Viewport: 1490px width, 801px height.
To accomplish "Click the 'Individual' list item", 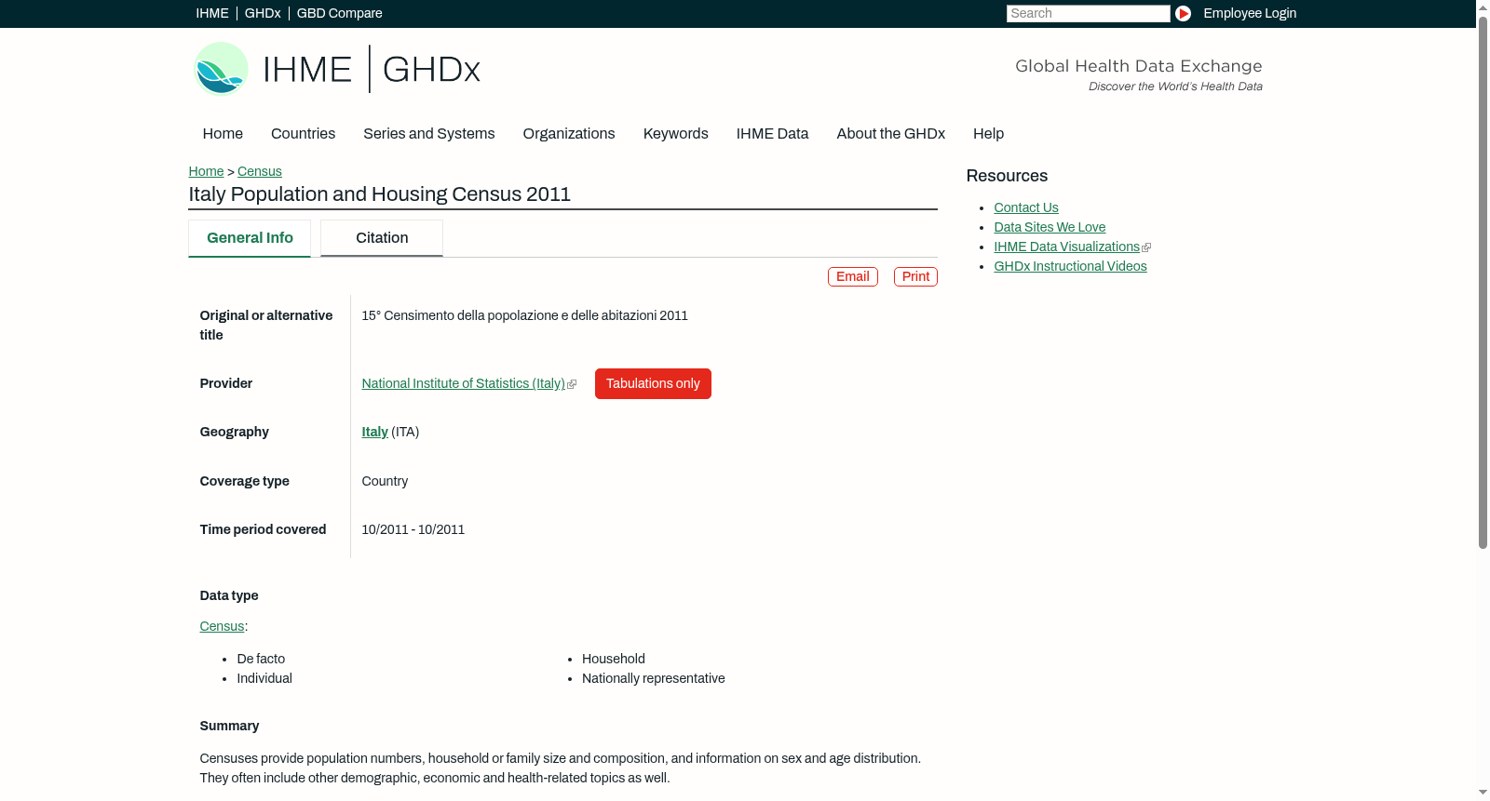I will point(264,679).
